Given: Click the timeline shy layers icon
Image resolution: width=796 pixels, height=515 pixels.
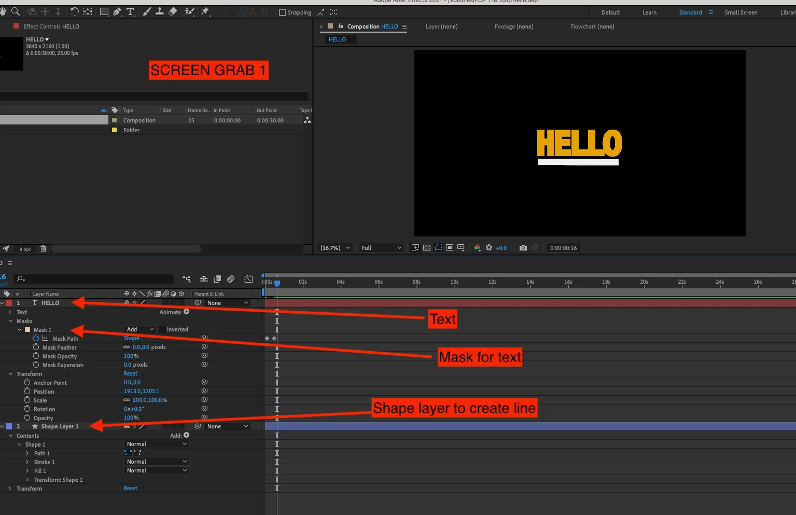Looking at the screenshot, I should 204,279.
